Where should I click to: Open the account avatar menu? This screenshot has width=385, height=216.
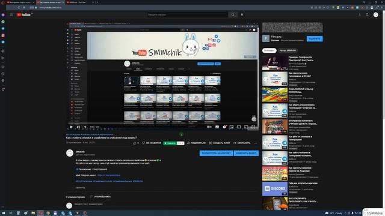[x=375, y=14]
